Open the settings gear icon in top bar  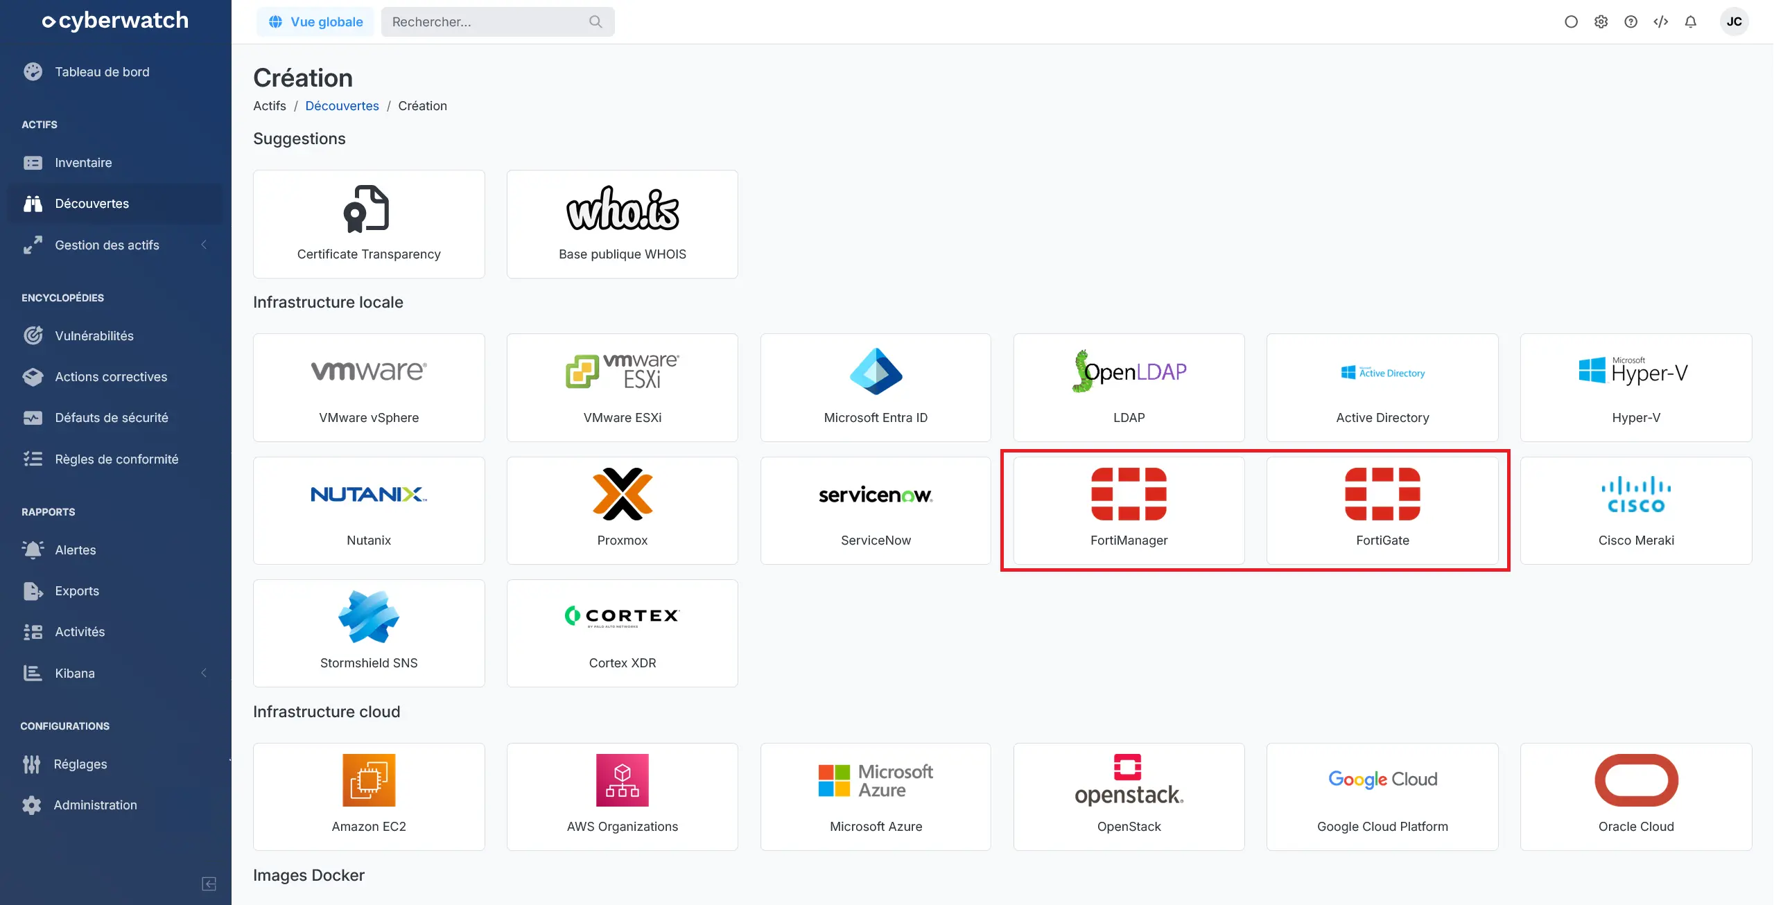point(1601,22)
